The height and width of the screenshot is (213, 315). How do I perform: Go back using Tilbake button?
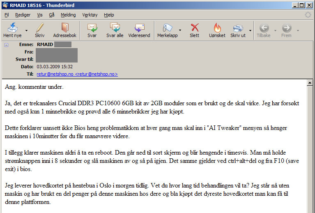click(264, 30)
